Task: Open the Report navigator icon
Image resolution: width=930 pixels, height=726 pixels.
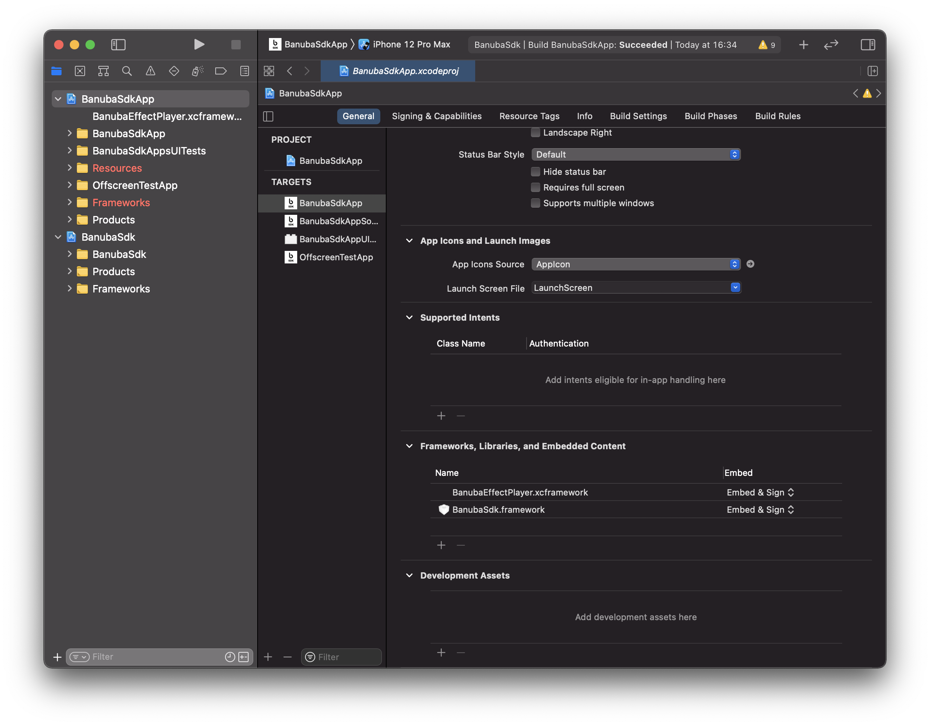Action: click(x=244, y=71)
